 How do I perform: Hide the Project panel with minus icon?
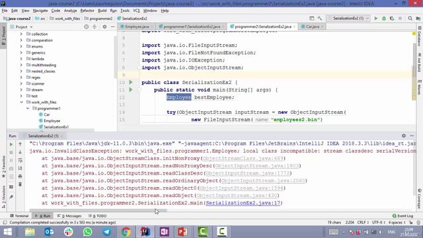click(x=113, y=26)
